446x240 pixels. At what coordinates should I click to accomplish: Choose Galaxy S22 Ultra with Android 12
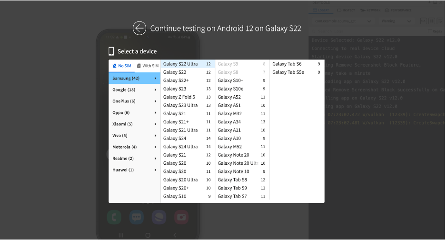(x=188, y=64)
